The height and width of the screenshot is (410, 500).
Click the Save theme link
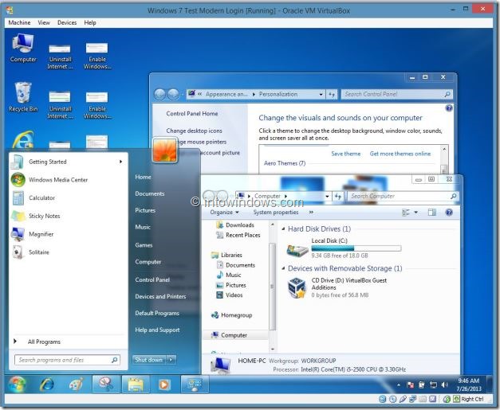pyautogui.click(x=345, y=154)
